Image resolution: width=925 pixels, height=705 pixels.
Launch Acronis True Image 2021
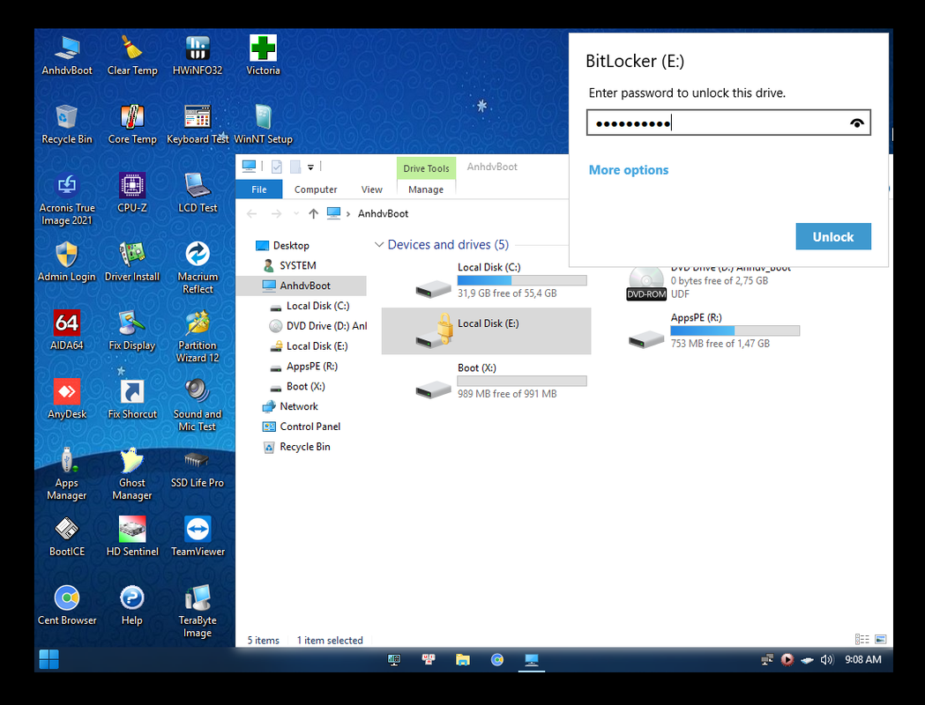point(67,199)
